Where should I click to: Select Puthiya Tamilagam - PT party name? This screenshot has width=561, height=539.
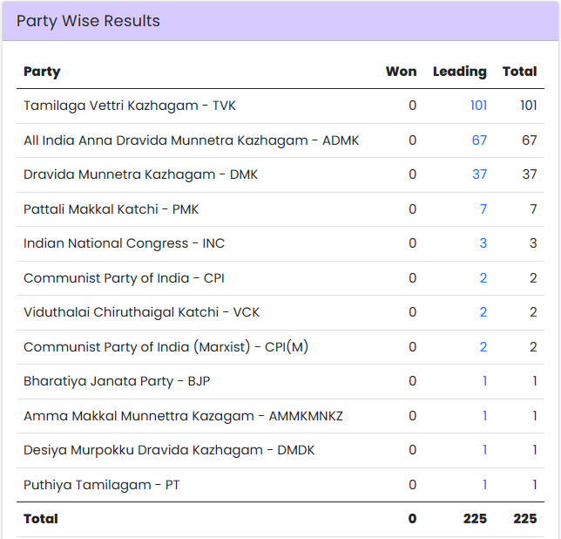coord(101,485)
